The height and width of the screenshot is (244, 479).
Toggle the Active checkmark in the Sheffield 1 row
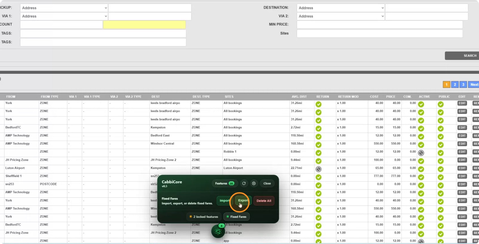pos(421,177)
